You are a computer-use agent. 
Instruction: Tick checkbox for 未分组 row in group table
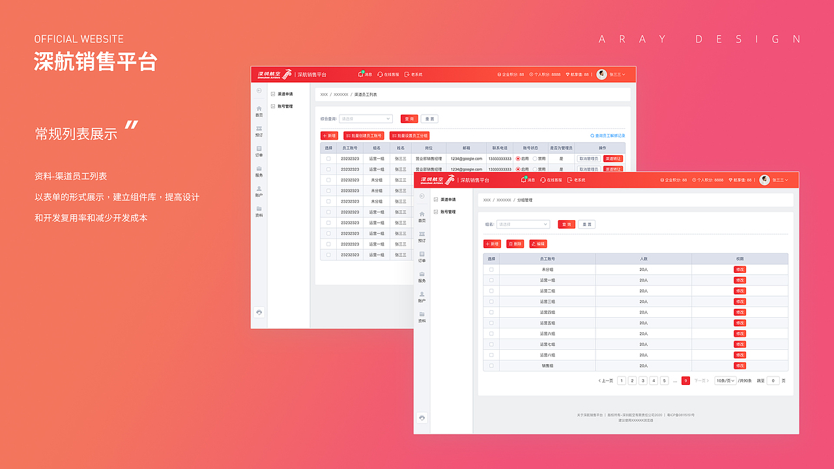click(491, 270)
